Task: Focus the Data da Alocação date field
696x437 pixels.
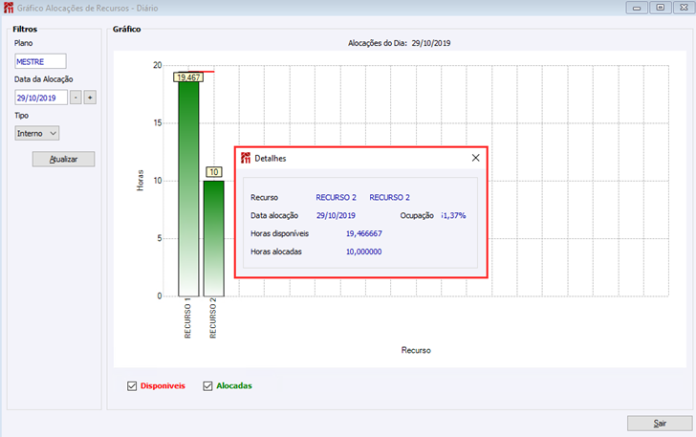Action: pyautogui.click(x=41, y=98)
